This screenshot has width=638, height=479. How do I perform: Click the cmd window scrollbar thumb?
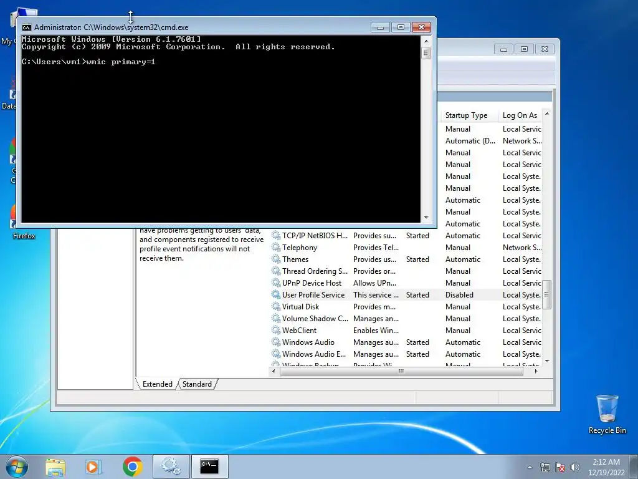pyautogui.click(x=426, y=53)
